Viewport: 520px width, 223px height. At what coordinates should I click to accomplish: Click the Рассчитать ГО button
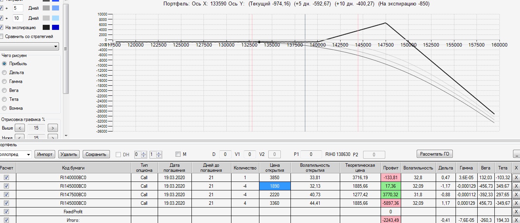coord(435,154)
